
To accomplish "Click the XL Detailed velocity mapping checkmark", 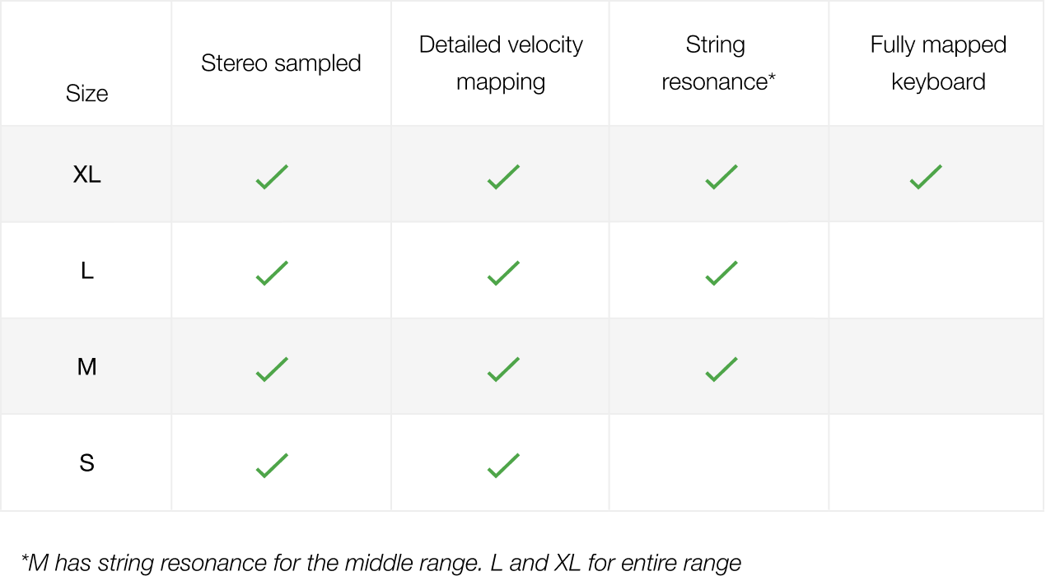I will (x=503, y=177).
